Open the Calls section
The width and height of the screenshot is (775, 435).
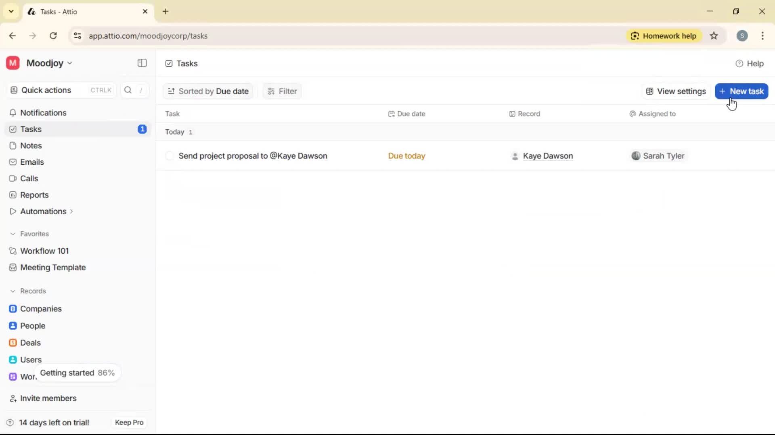29,178
